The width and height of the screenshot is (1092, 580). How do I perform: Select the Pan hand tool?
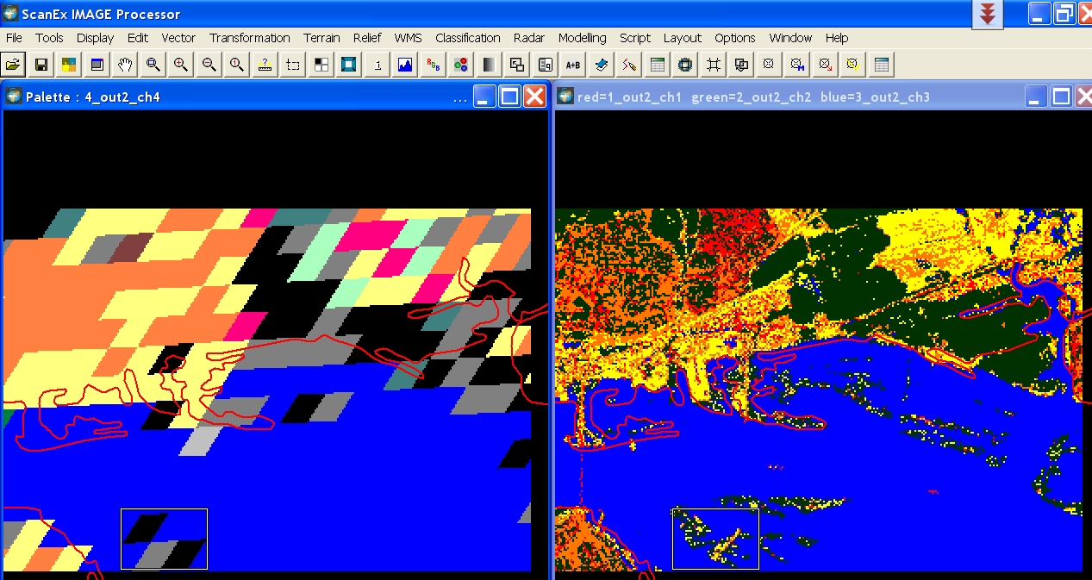[125, 65]
